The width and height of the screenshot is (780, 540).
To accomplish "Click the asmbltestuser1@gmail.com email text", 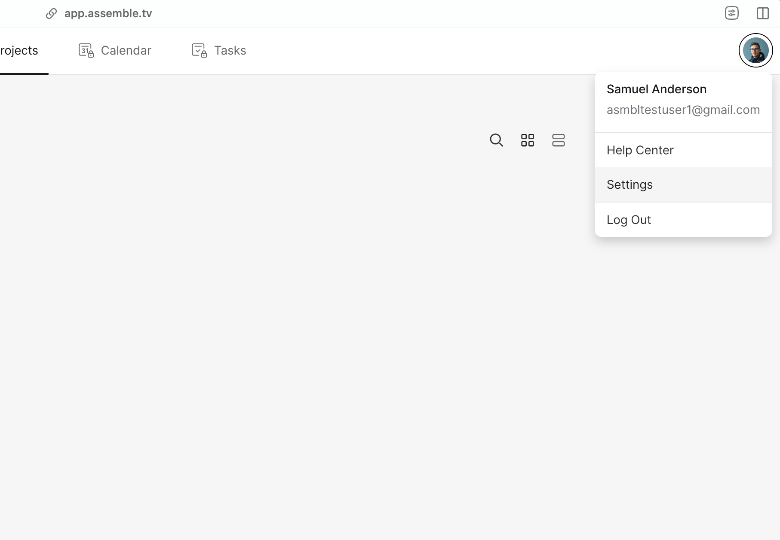I will click(683, 110).
